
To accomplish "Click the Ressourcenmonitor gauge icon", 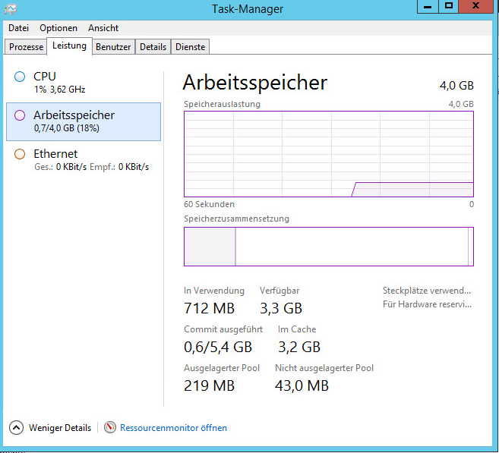I will [110, 428].
